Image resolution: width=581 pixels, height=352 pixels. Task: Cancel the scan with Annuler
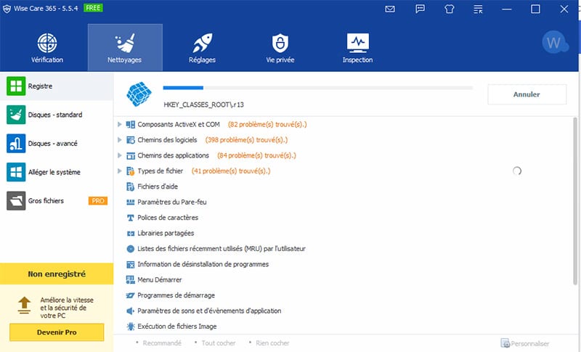pos(527,94)
